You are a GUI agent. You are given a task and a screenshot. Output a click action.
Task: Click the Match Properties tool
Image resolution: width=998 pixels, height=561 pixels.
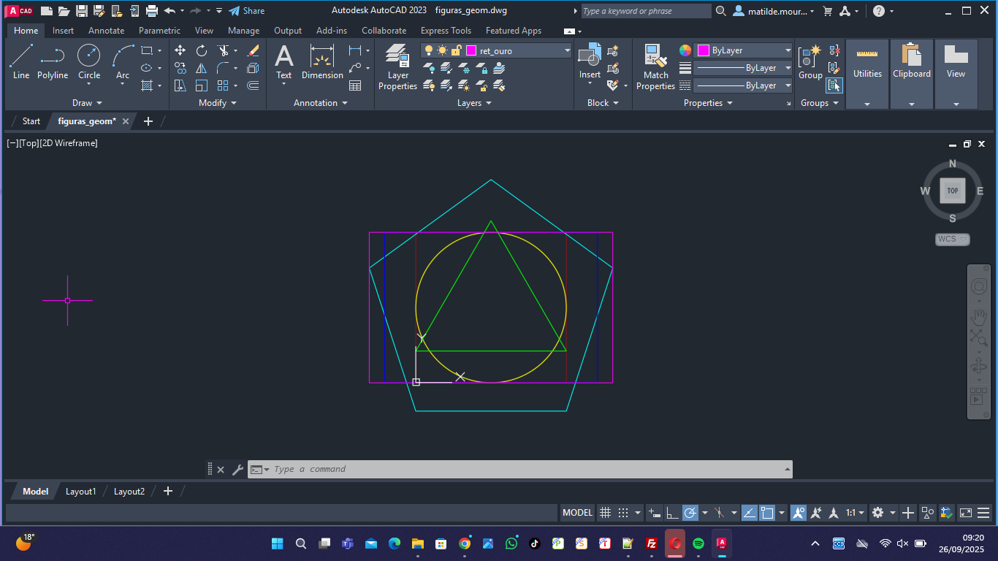(655, 66)
